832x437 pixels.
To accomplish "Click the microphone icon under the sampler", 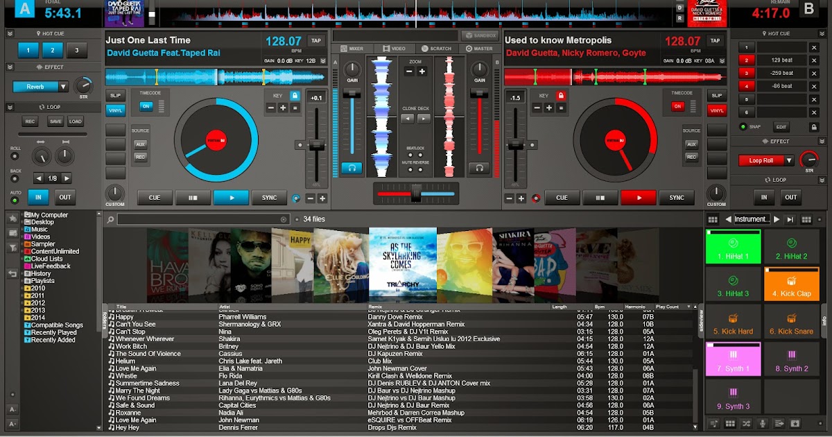I will [763, 423].
